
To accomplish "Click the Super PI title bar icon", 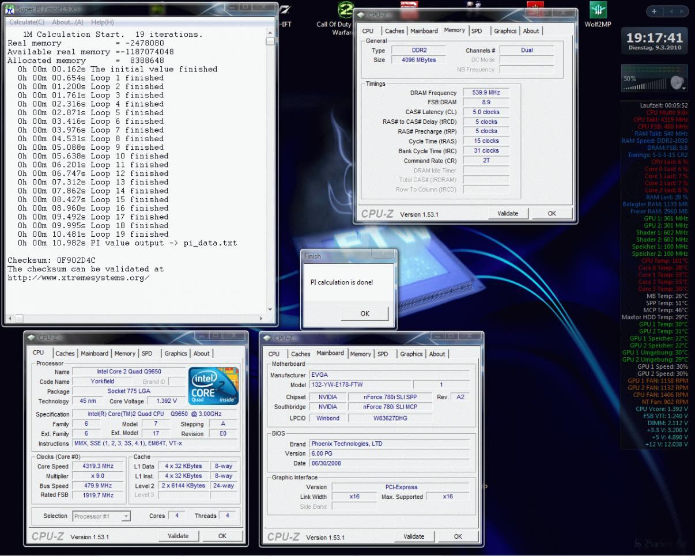I will click(9, 9).
